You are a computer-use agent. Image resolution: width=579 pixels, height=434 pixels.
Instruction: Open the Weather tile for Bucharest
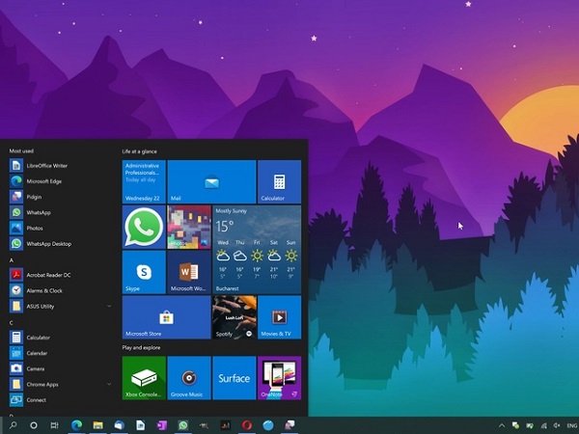tap(257, 250)
